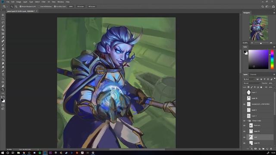Select the Rectangular Marquee tool
Image resolution: width=276 pixels, height=155 pixels.
pos(3,19)
